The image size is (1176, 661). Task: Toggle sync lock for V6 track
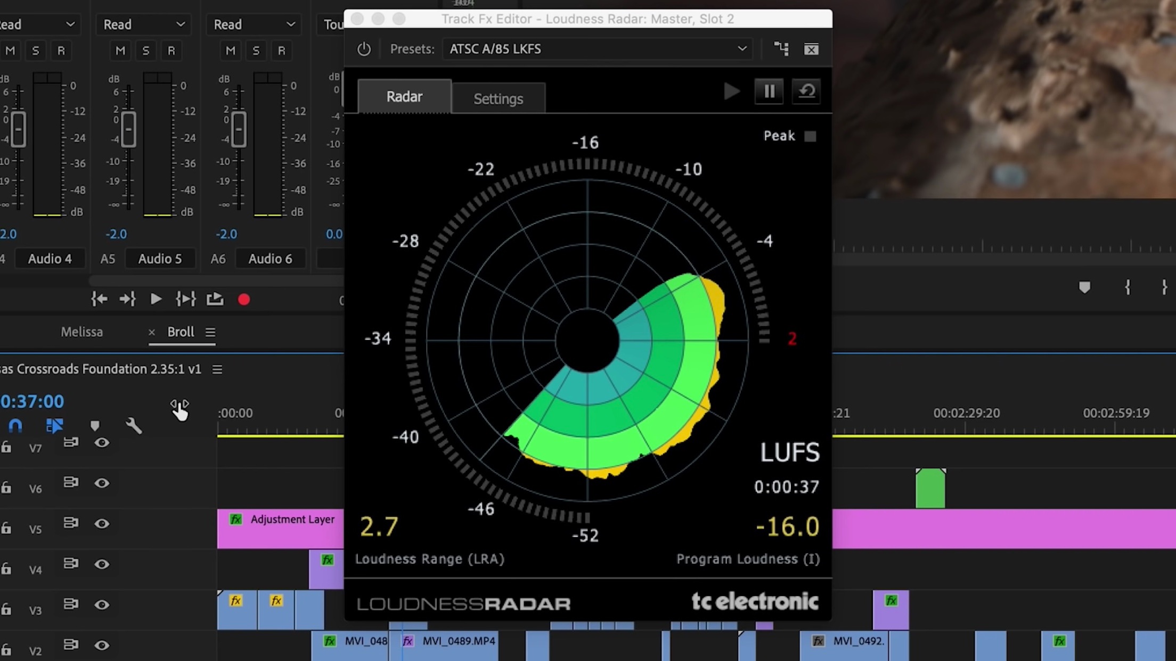point(71,483)
